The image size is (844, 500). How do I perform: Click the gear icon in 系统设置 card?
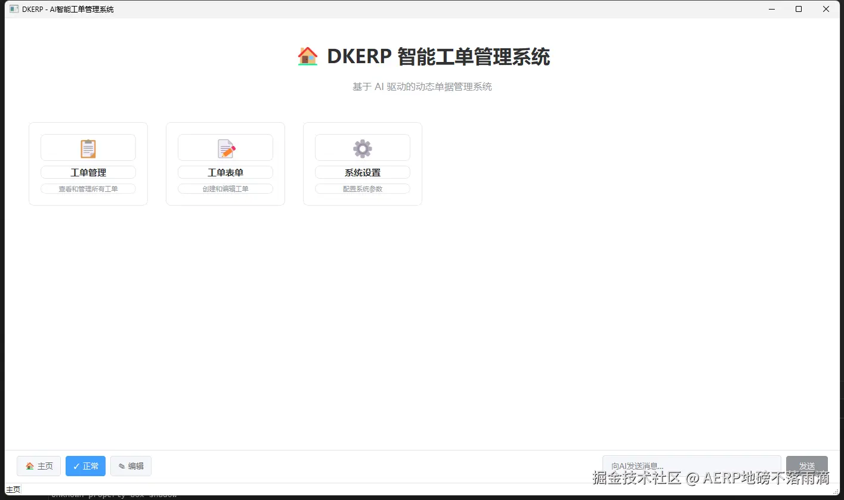pos(363,148)
